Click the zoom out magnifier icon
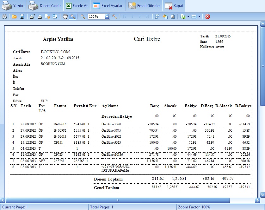This screenshot has height=210, width=265. (x=83, y=16)
